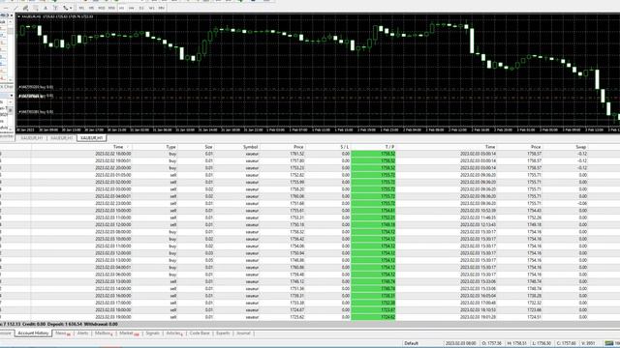
Task: Select the equidistant channel tool
Action: coord(26,8)
